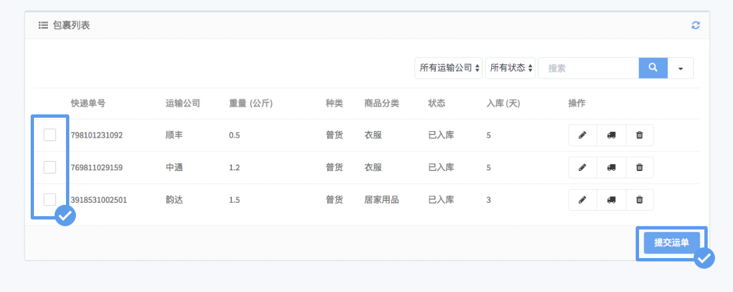733x292 pixels.
Task: Ship the 韵达 package via truck icon
Action: (611, 200)
